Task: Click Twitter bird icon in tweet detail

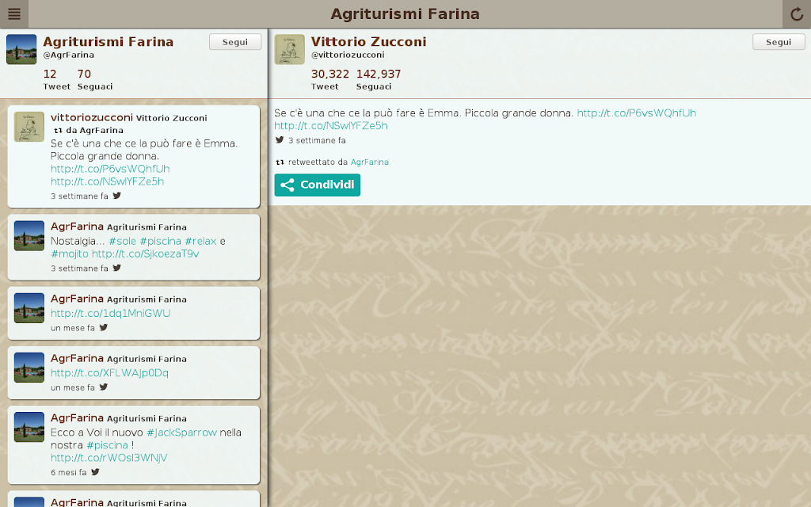Action: tap(280, 139)
